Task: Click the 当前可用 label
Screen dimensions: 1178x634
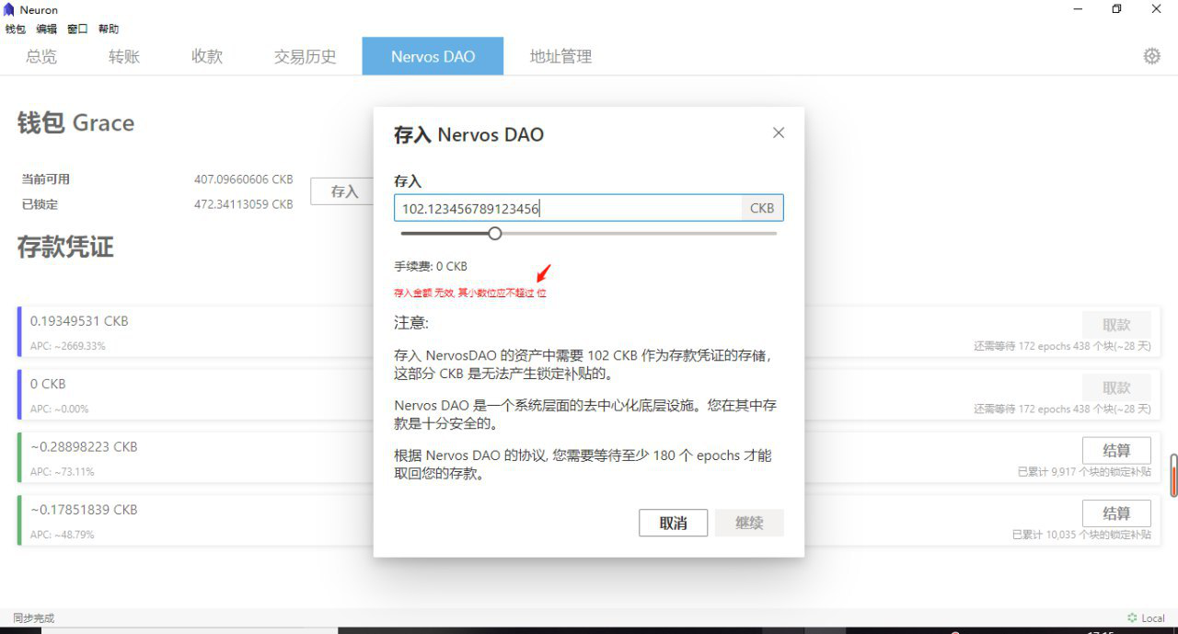Action: point(45,179)
